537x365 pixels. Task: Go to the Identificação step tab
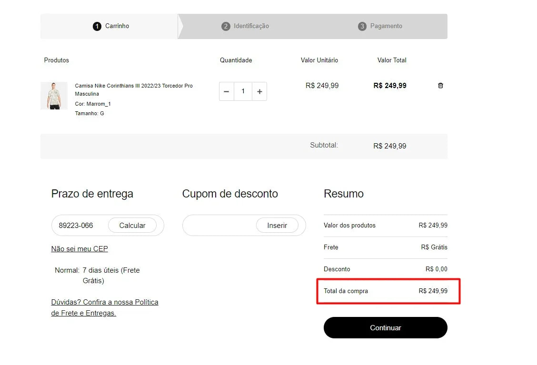coord(246,26)
